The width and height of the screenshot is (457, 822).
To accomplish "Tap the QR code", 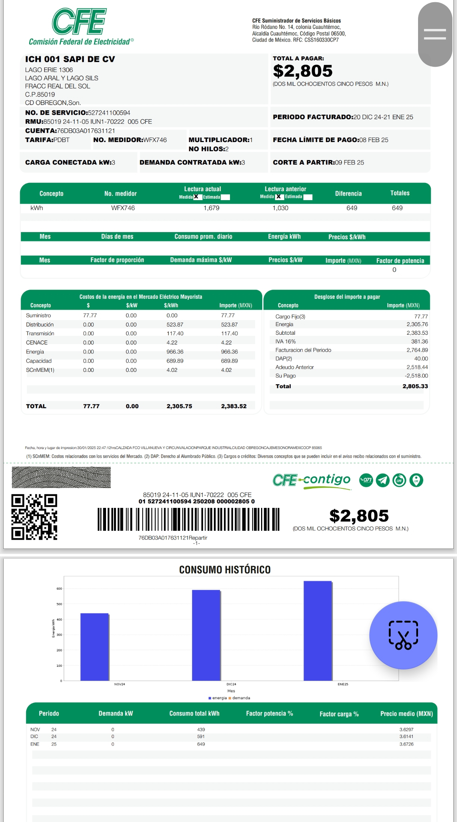I will 34,517.
